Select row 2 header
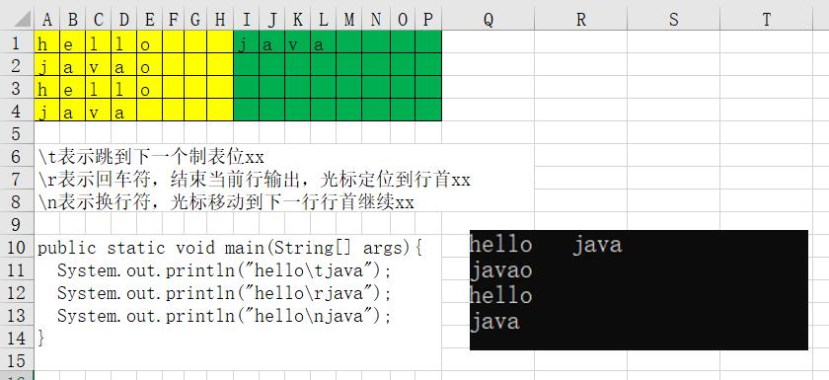 click(x=17, y=64)
